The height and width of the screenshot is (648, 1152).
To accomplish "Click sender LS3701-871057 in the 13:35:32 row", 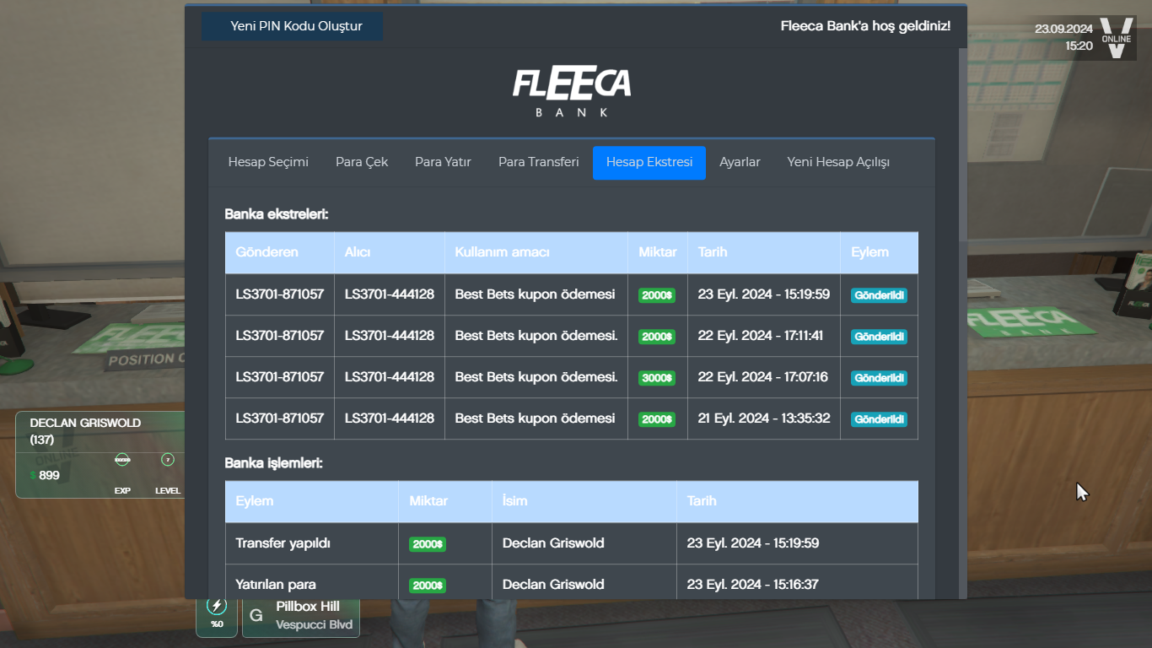I will [280, 418].
